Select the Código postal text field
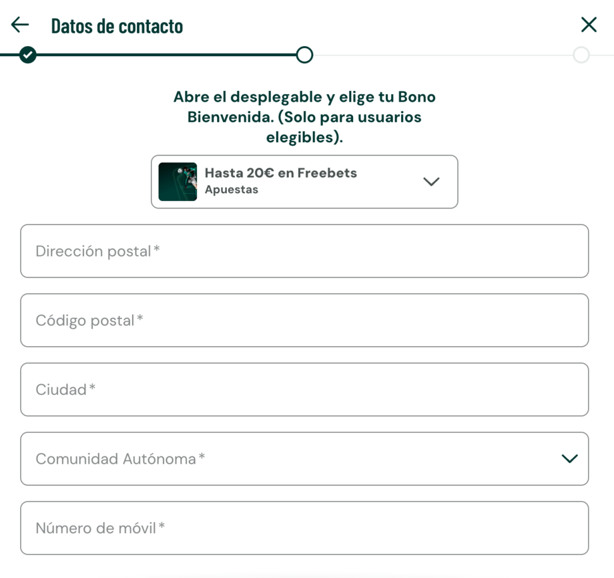The height and width of the screenshot is (578, 614). pyautogui.click(x=304, y=320)
